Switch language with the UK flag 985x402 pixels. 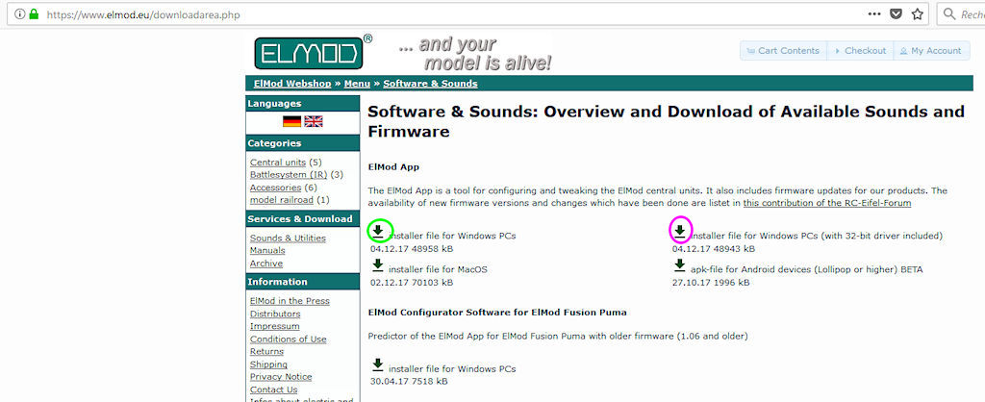[314, 121]
